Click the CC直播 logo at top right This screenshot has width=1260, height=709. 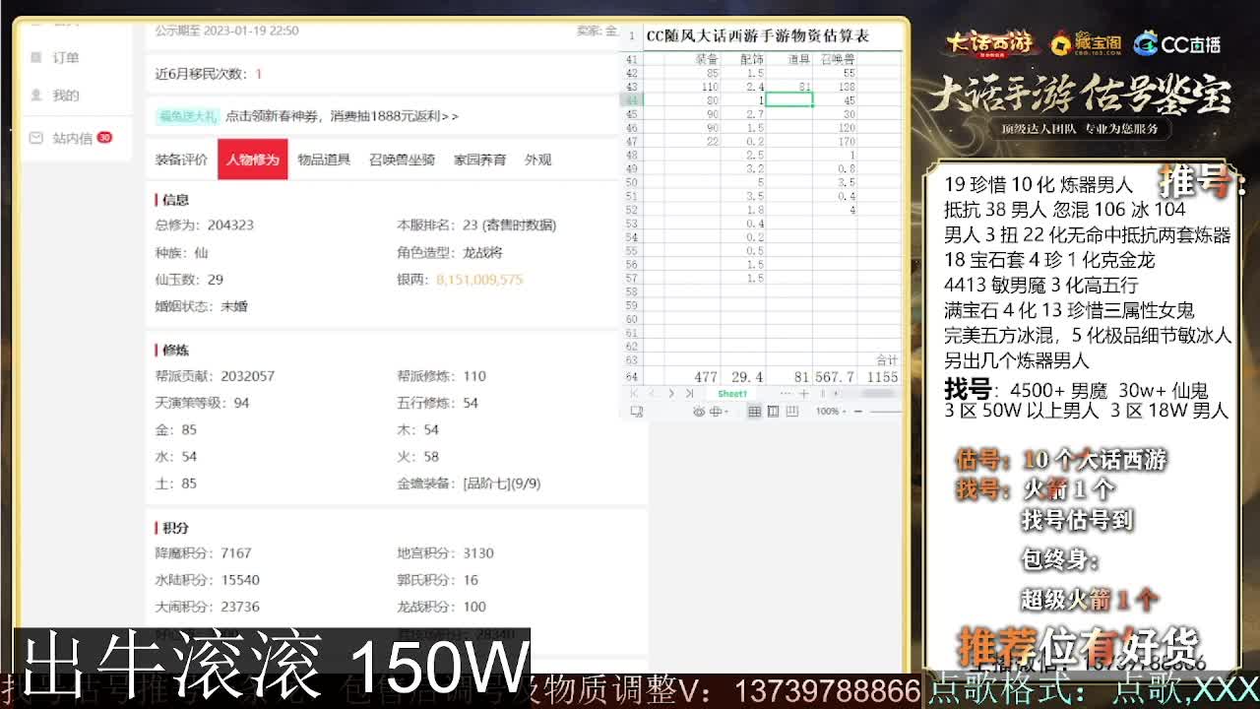[1178, 43]
